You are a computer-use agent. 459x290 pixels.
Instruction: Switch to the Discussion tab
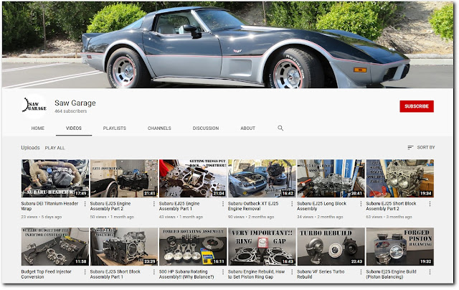point(206,128)
